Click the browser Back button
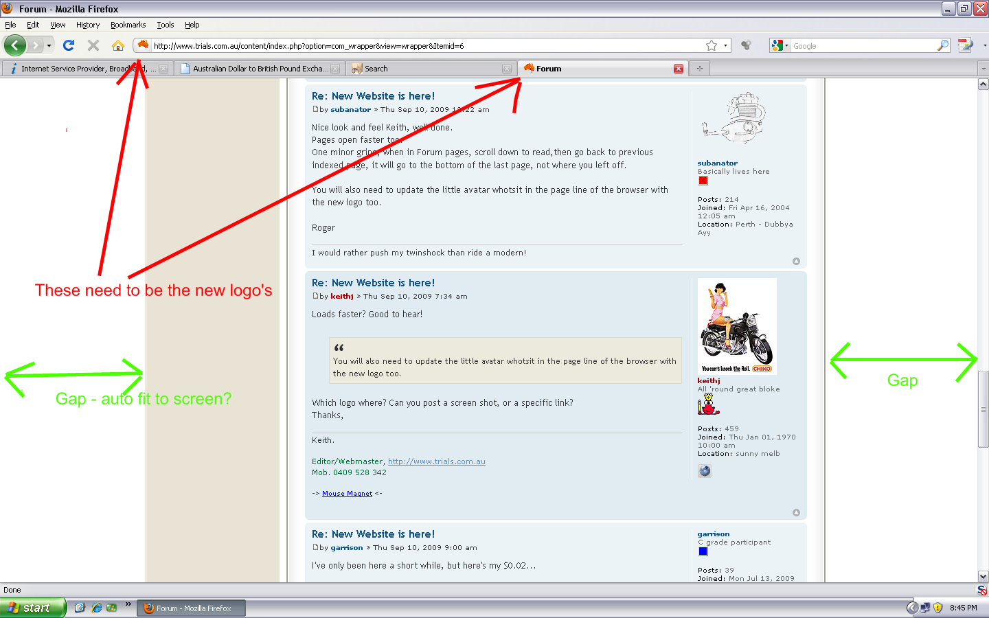This screenshot has width=989, height=618. coord(14,45)
